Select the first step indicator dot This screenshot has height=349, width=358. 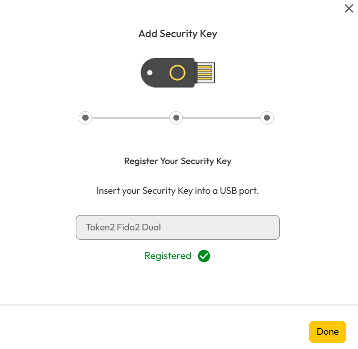click(x=85, y=118)
